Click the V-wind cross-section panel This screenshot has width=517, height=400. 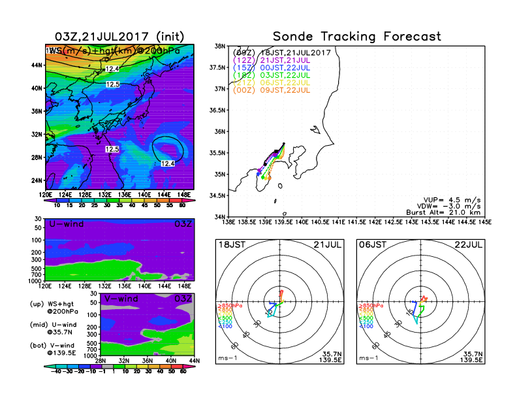148,324
